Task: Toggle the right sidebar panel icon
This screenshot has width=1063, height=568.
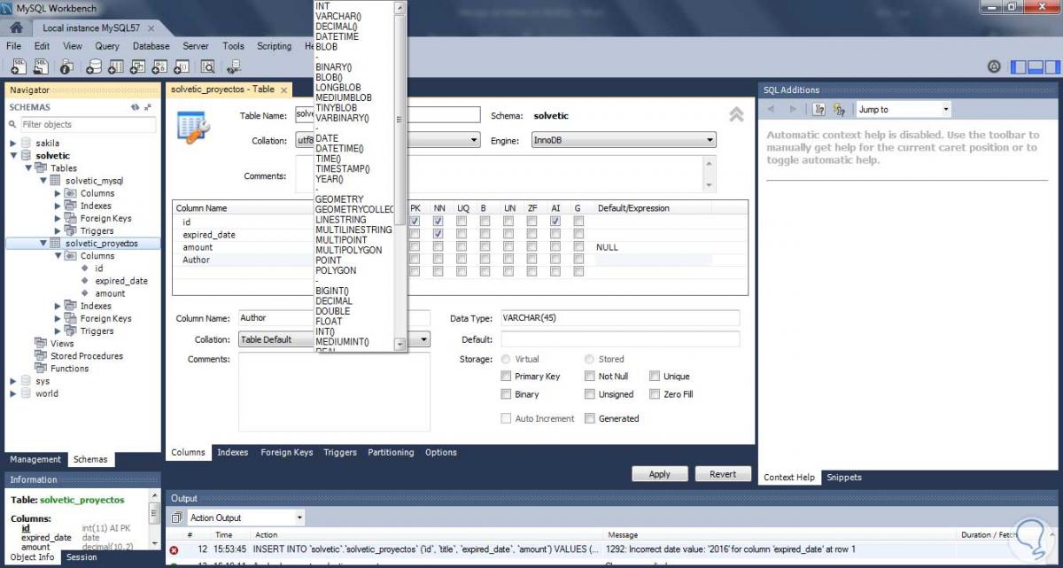Action: [x=1052, y=66]
